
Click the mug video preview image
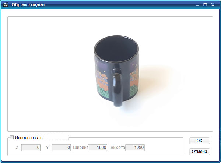110,74
